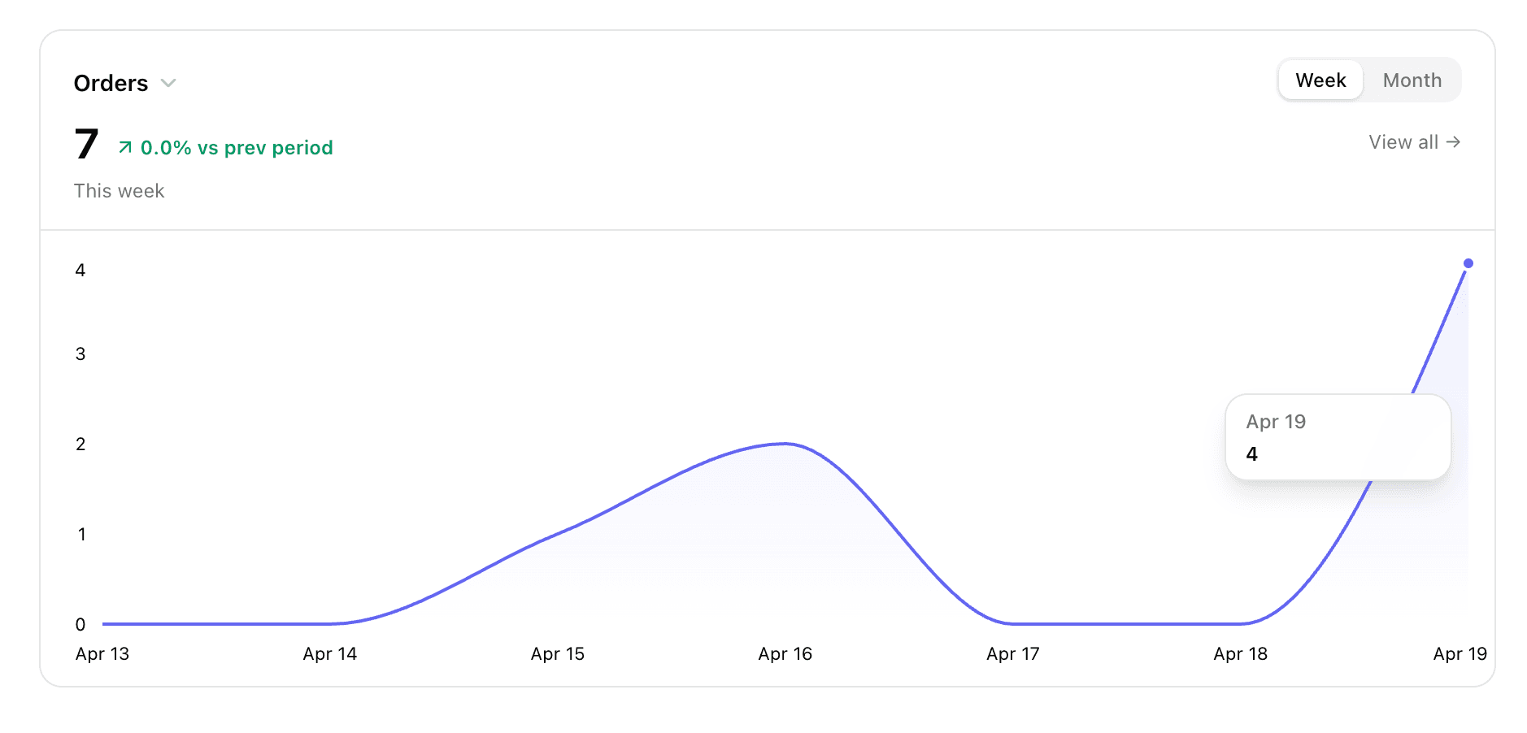Select the chart peak at Apr 16
Image resolution: width=1527 pixels, height=733 pixels.
(785, 444)
